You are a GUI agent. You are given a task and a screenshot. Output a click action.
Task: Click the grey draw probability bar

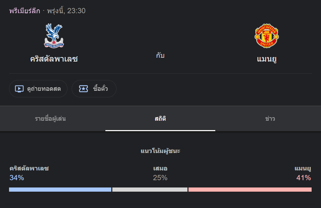150,190
